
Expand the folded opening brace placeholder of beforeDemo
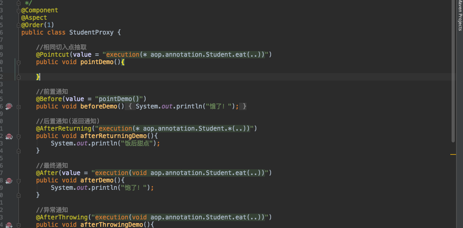[x=130, y=106]
